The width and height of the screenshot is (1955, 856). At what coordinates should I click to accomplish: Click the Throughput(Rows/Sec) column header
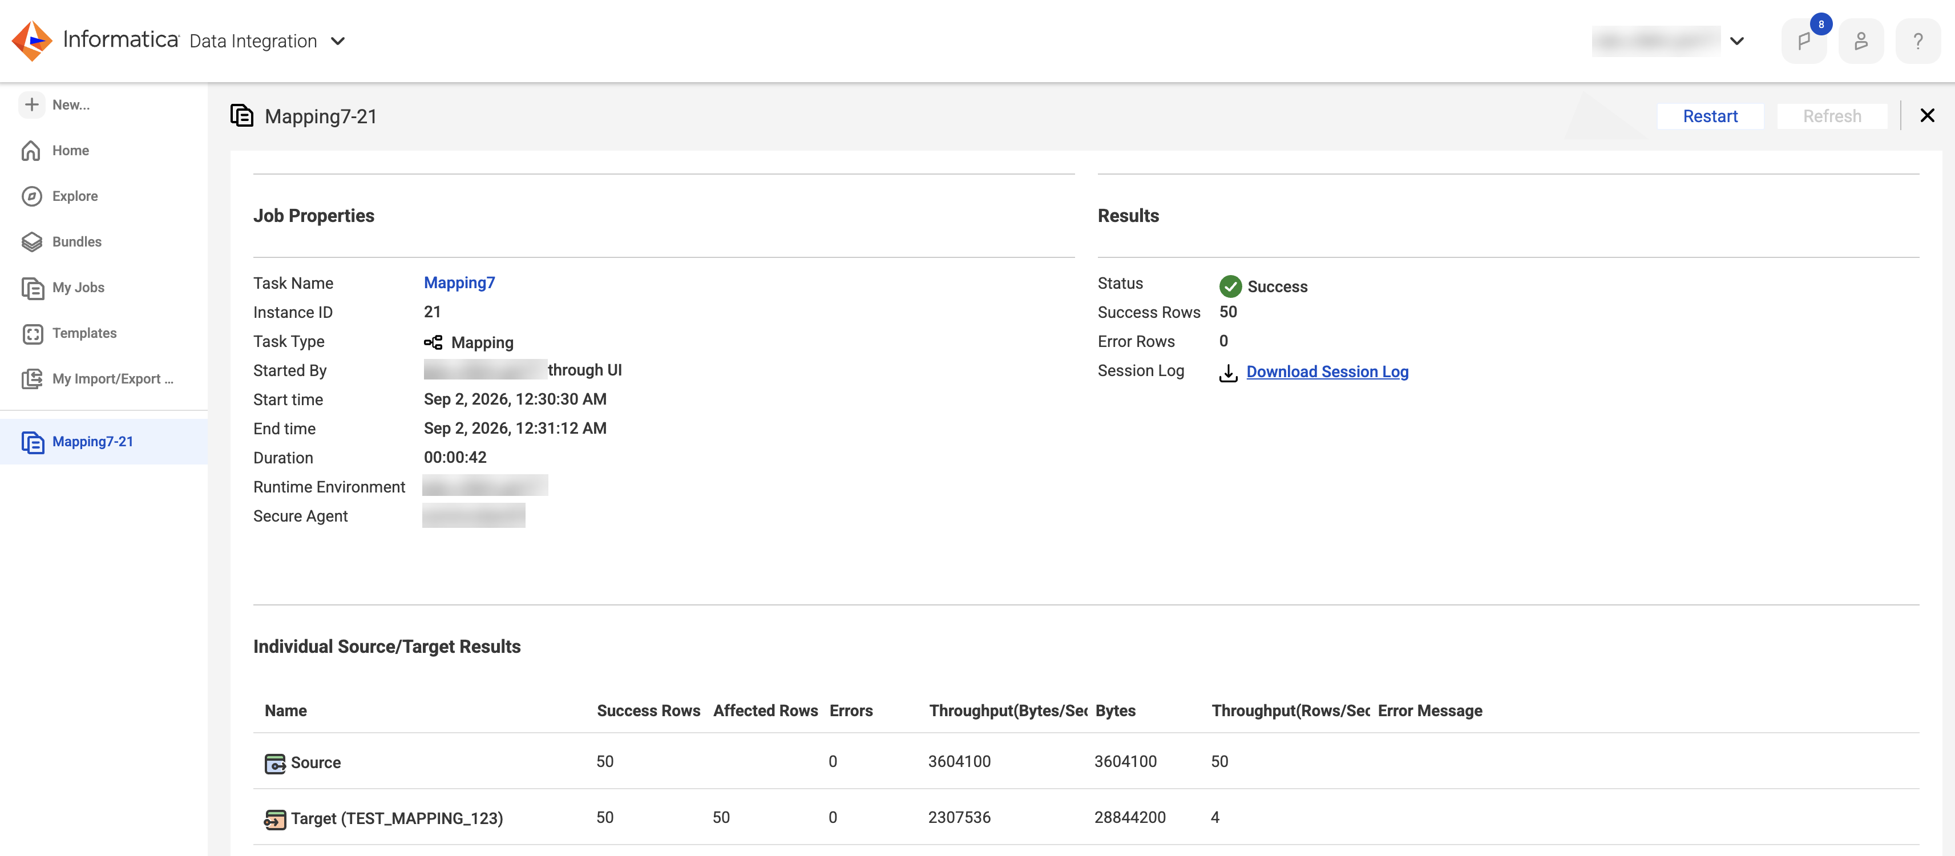(1290, 710)
